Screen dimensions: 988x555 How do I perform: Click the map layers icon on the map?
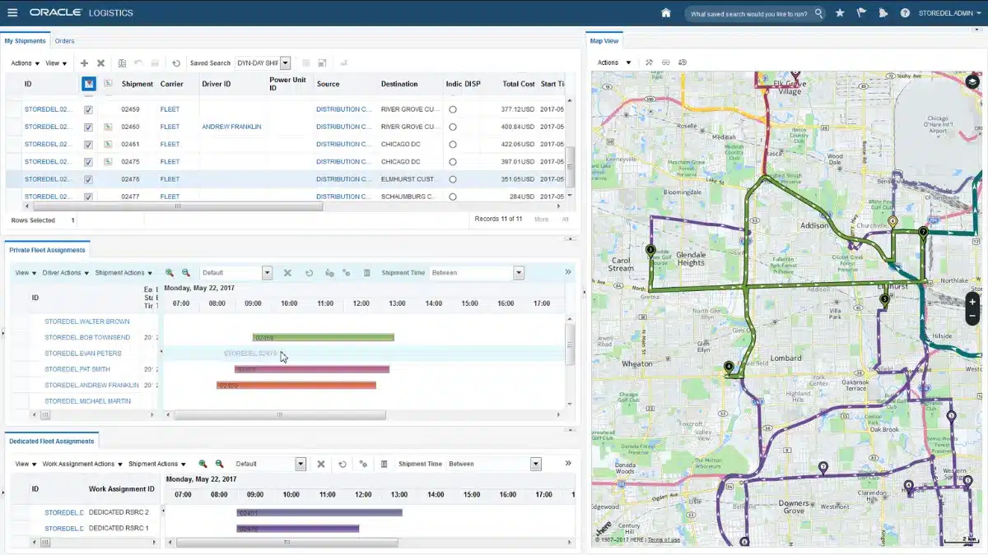[x=972, y=81]
